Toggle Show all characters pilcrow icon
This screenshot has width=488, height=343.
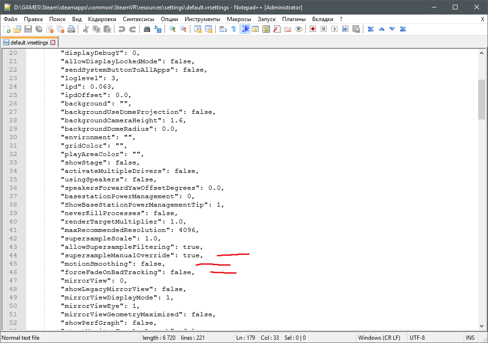click(x=234, y=29)
